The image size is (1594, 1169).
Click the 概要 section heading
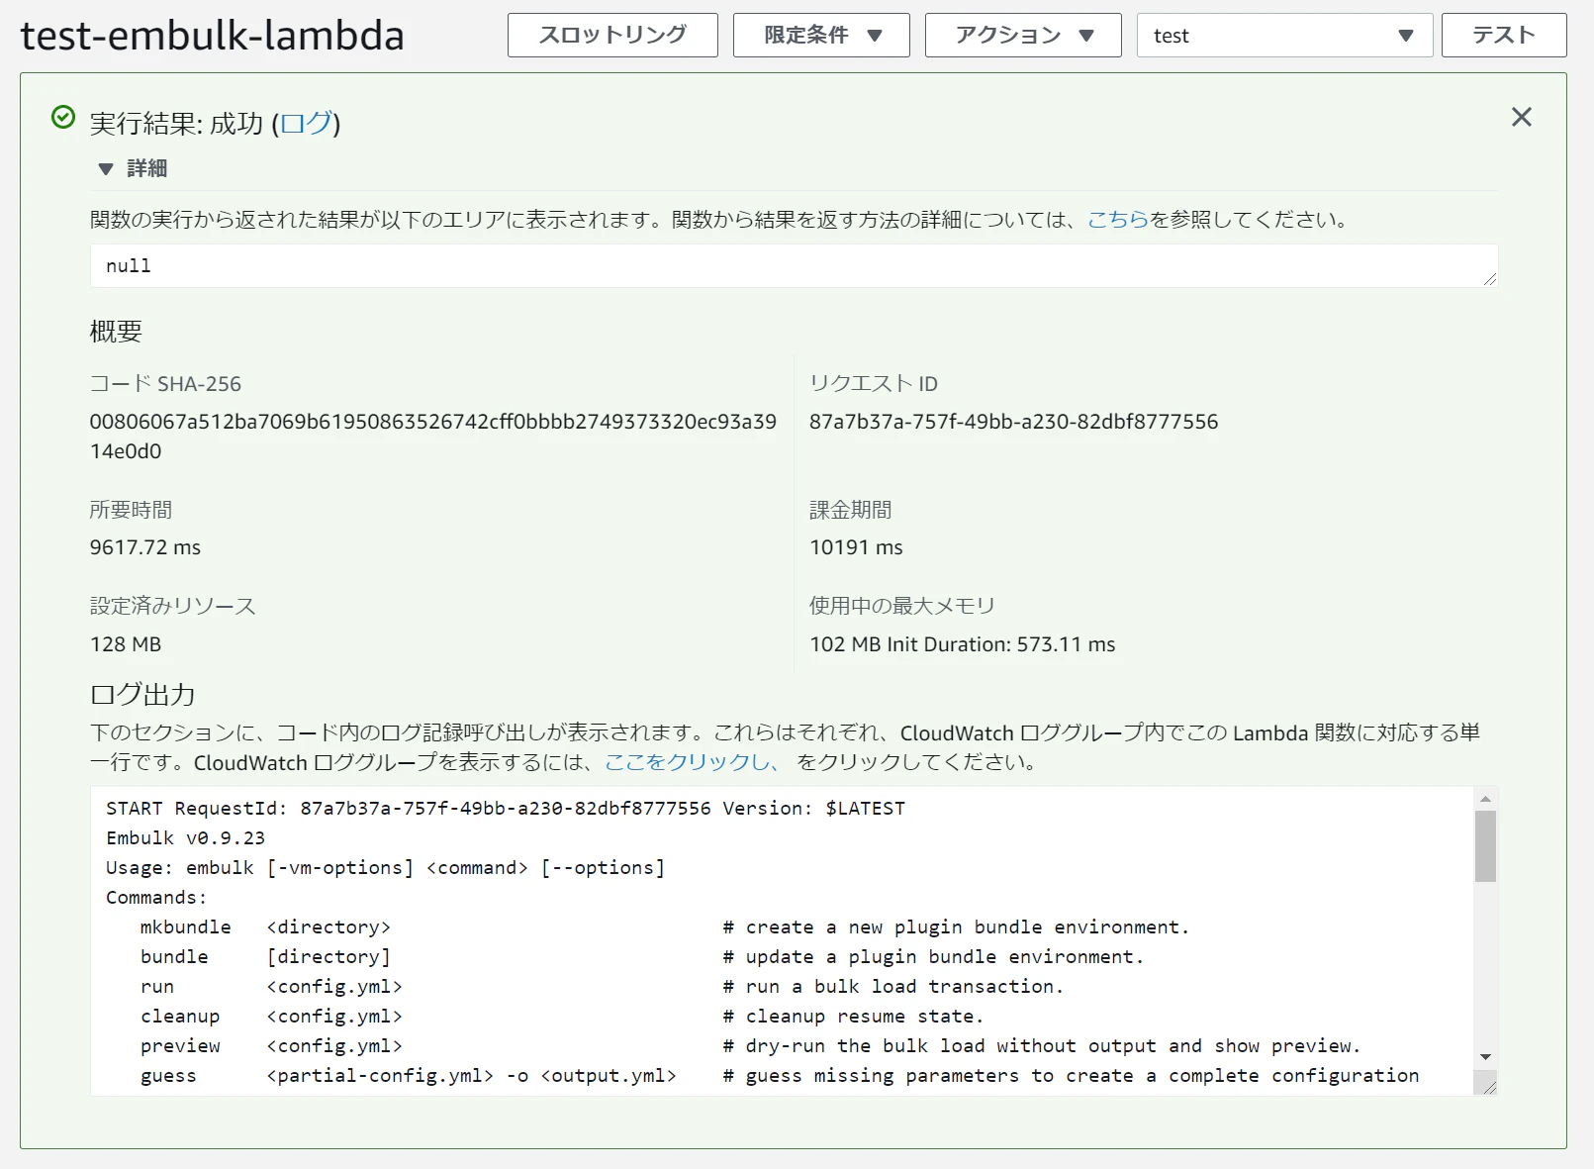(x=116, y=332)
